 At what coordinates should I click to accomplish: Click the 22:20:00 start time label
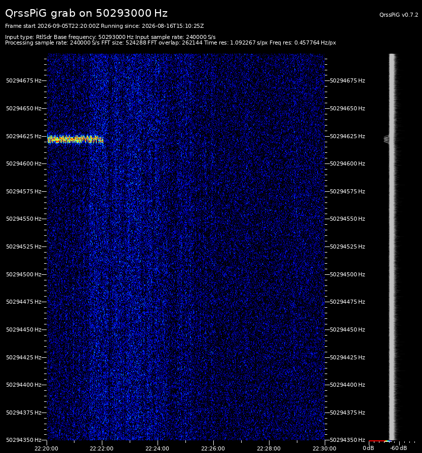(46, 448)
